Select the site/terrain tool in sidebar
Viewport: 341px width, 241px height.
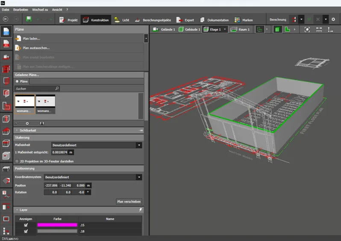click(x=6, y=57)
